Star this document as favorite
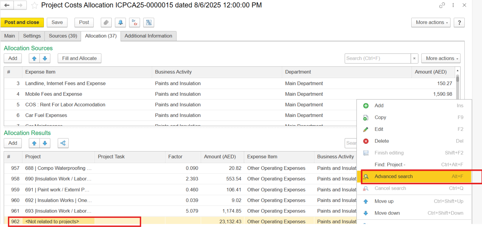This screenshot has height=227, width=482. (x=34, y=5)
